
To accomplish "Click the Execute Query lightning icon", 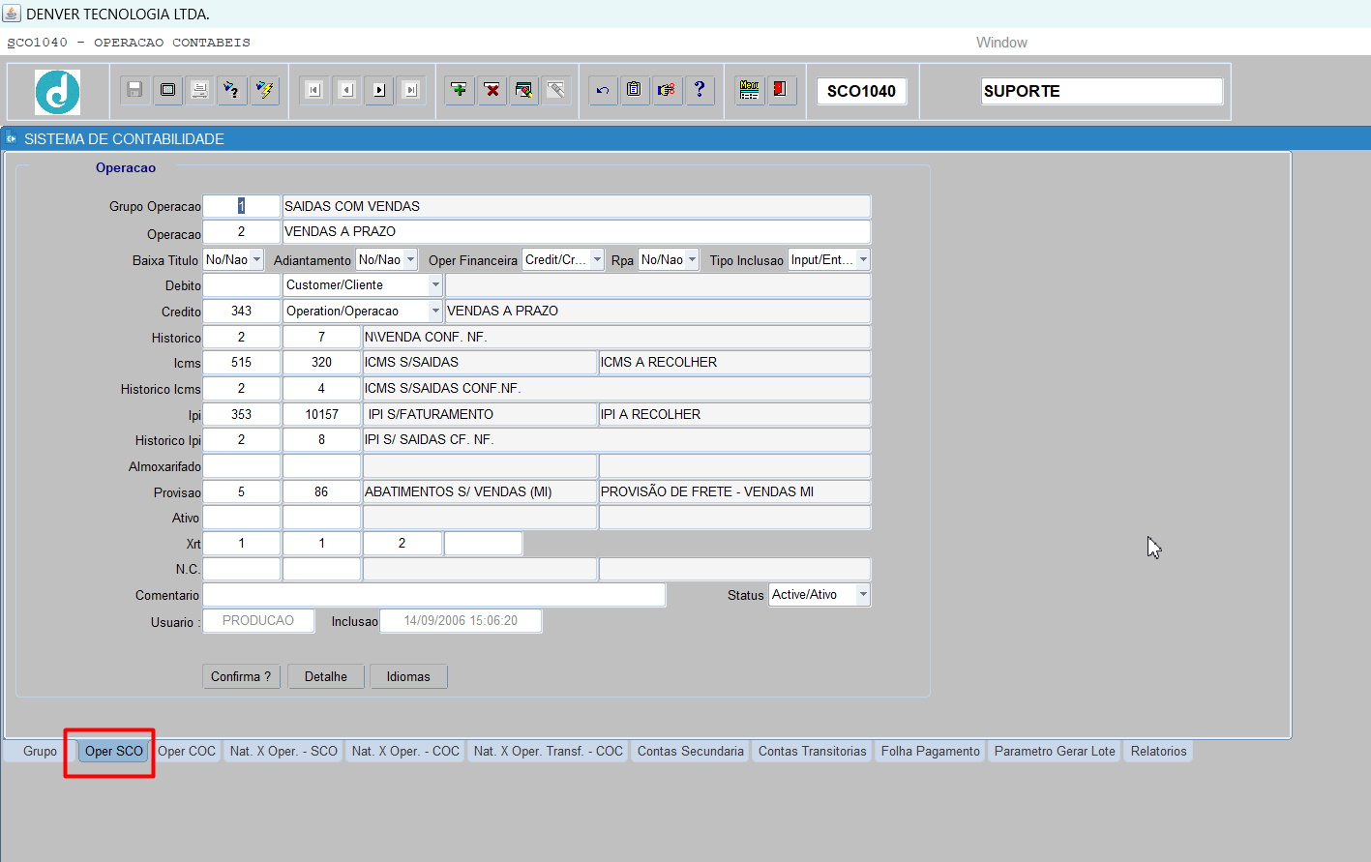I will (265, 90).
